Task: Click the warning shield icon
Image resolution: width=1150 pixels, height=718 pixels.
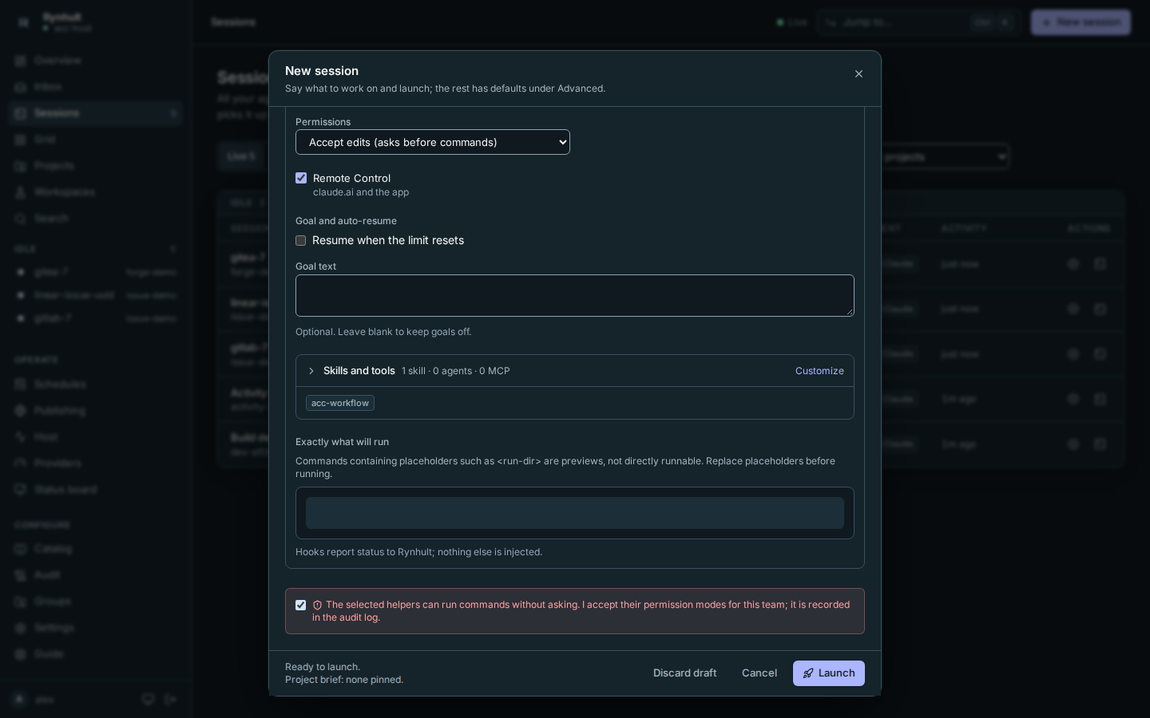Action: 317,606
